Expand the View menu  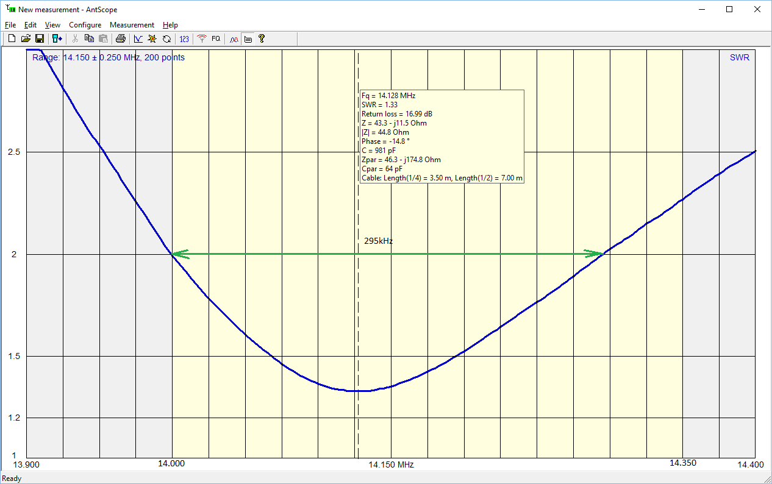pos(52,25)
